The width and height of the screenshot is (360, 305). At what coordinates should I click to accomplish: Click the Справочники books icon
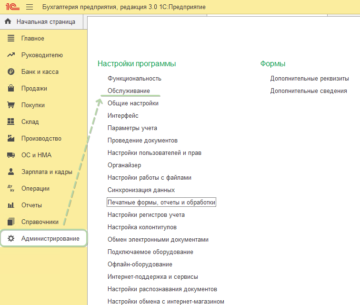(11, 222)
